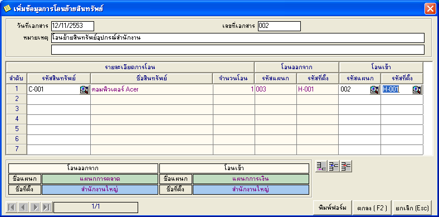Select row number 7 header
The height and width of the screenshot is (217, 439).
pyautogui.click(x=17, y=150)
